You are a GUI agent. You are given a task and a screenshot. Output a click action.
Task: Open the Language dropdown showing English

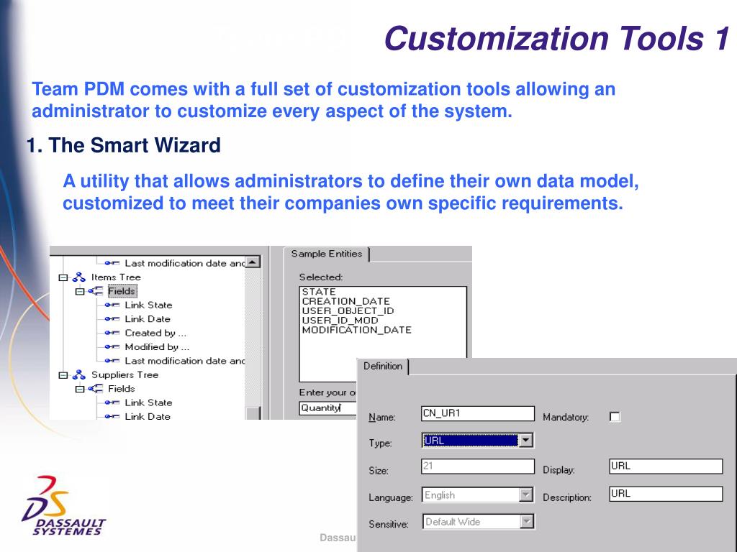point(478,494)
